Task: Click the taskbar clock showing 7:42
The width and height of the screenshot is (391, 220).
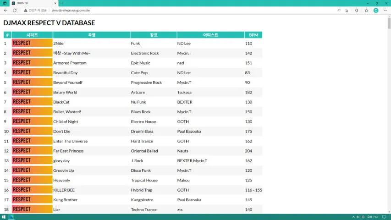Action: 373,217
